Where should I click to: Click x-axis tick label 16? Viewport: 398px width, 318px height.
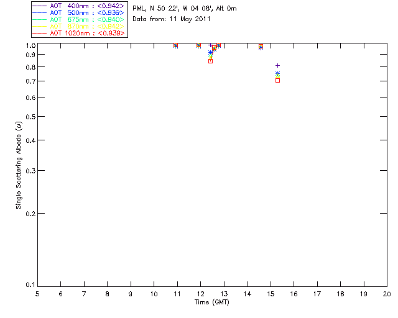294,294
